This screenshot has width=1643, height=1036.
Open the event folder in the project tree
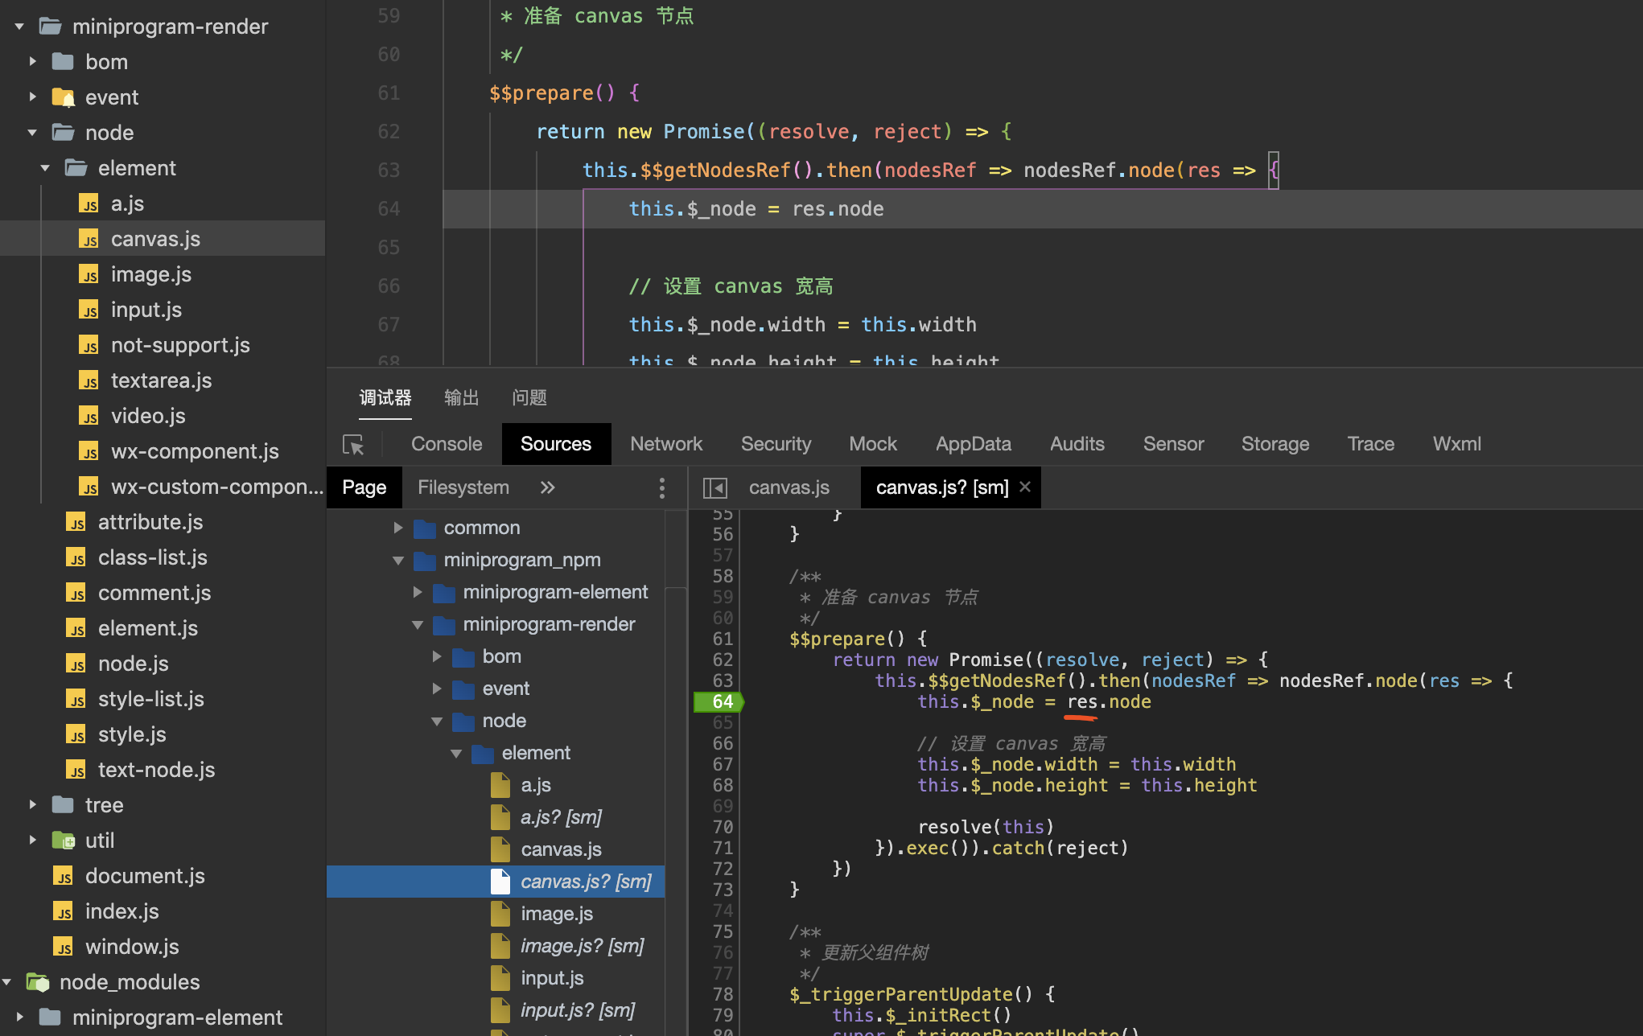(111, 97)
